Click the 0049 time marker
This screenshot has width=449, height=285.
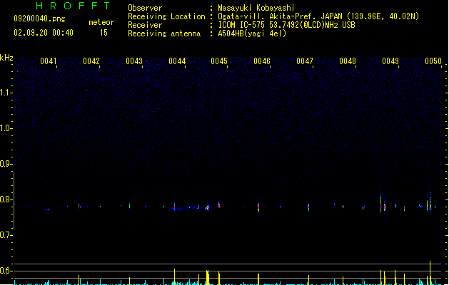[x=390, y=61]
